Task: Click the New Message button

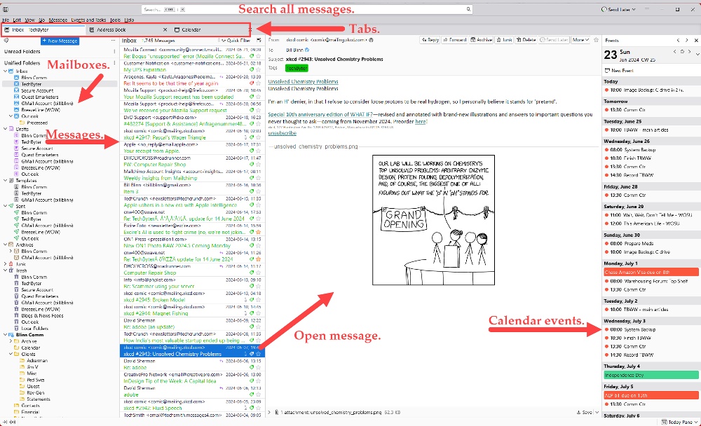Action: tap(60, 41)
